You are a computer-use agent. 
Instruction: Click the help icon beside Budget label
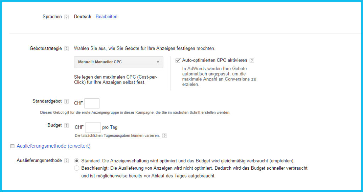point(66,126)
